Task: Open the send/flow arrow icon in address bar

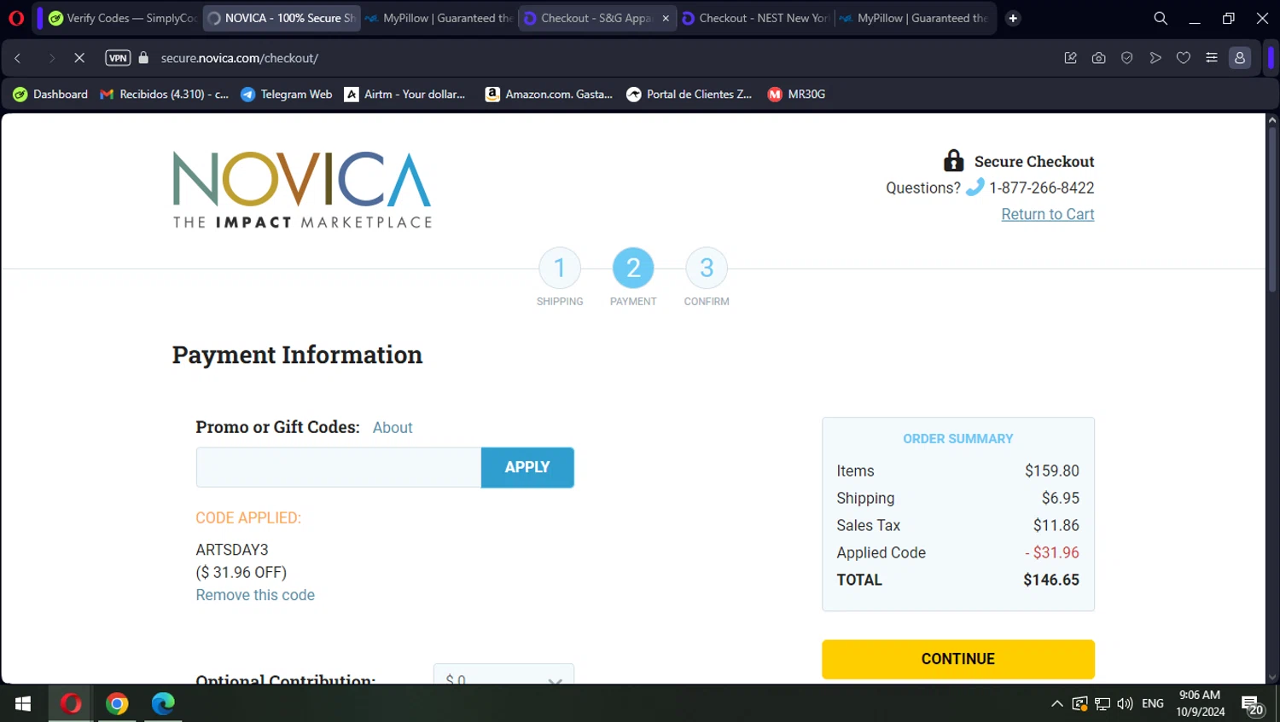Action: click(x=1155, y=58)
